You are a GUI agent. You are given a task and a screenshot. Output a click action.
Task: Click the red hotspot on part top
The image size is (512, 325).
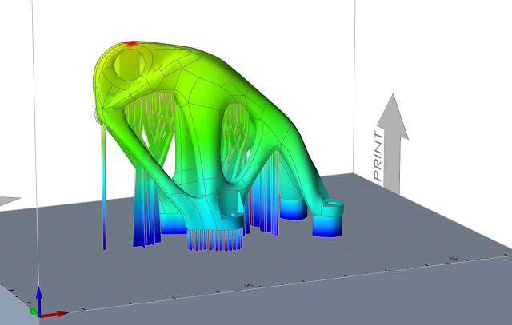click(130, 43)
